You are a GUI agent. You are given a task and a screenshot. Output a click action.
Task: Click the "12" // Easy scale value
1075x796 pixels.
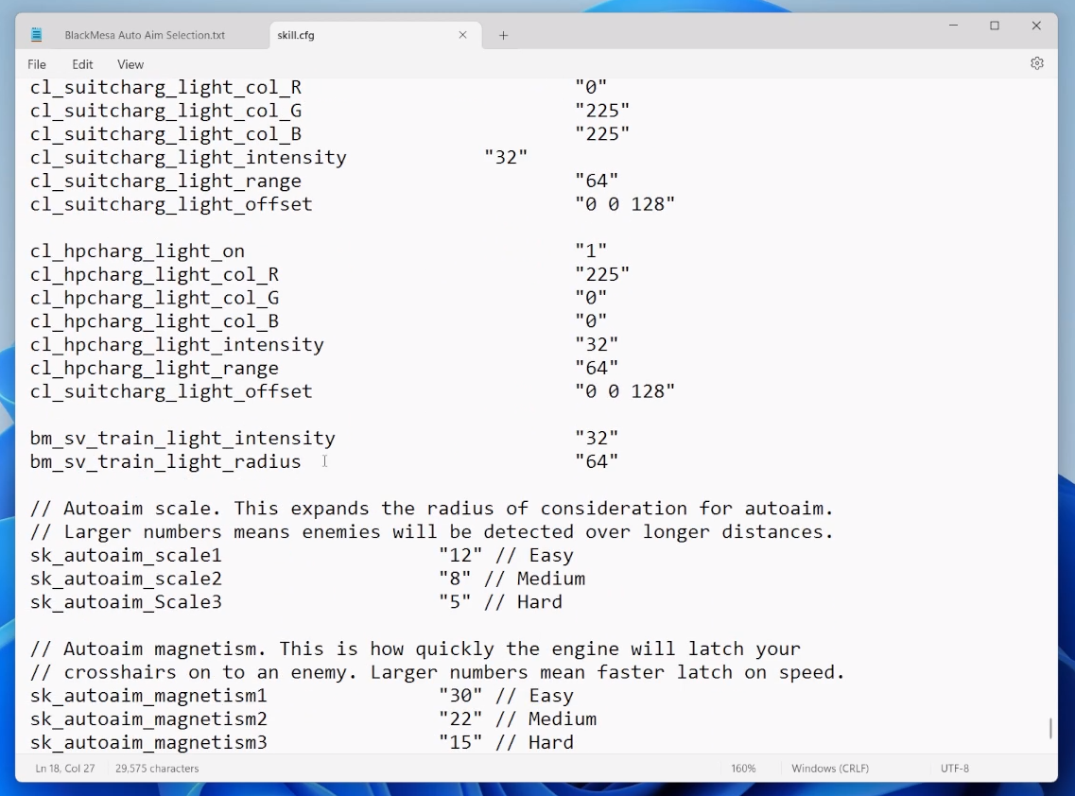point(506,555)
